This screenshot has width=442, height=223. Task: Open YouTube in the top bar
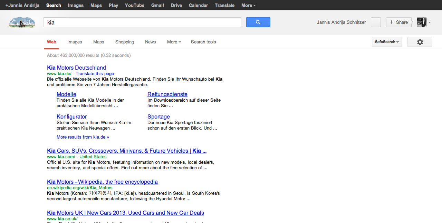coord(135,5)
